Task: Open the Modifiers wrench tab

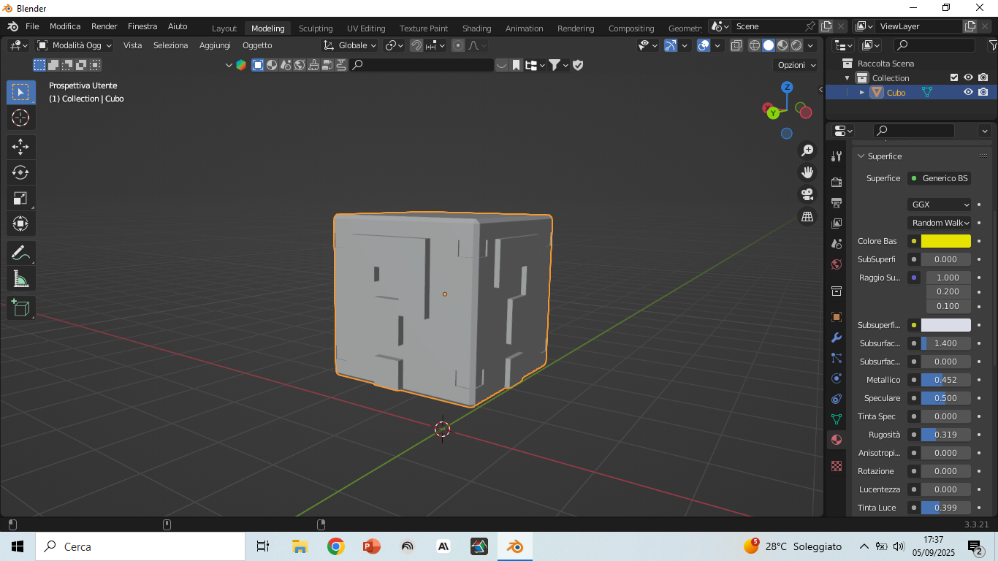Action: point(837,337)
